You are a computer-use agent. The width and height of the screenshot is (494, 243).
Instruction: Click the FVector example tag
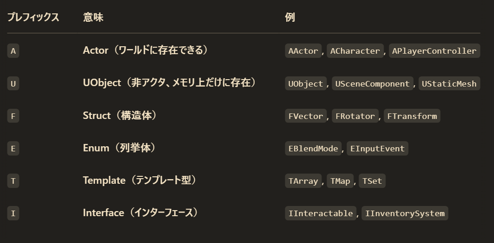(x=306, y=116)
